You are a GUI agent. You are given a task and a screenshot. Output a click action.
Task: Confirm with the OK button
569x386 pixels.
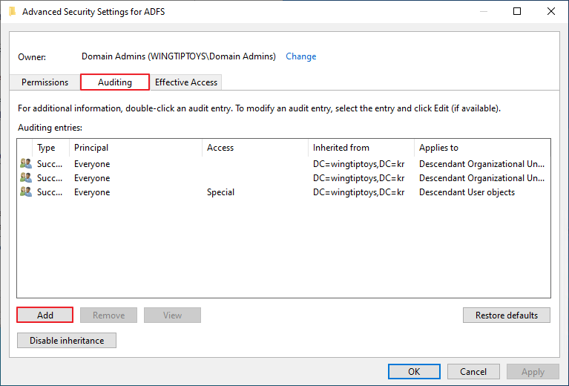click(x=414, y=371)
